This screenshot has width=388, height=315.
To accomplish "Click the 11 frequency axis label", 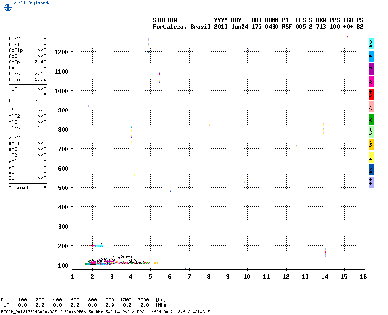I will [266, 277].
